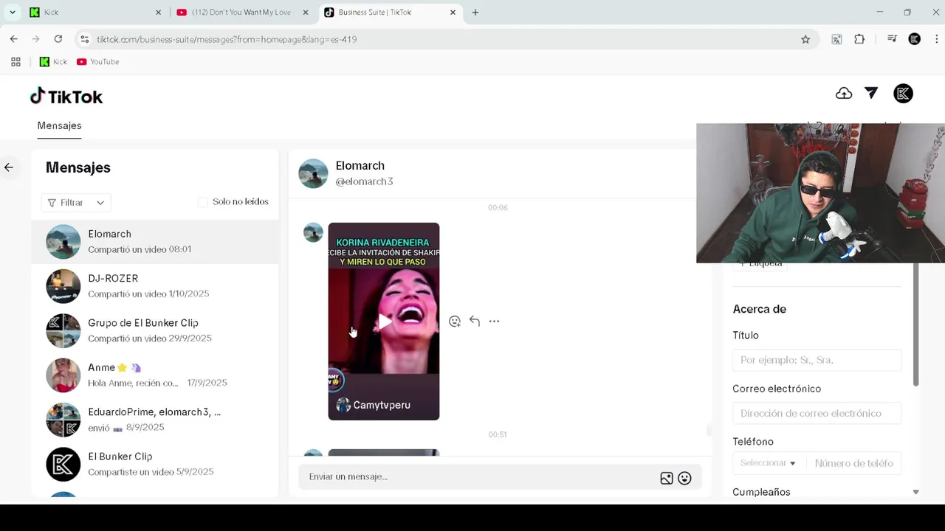Click the Enviar un mensaje text box

point(480,477)
